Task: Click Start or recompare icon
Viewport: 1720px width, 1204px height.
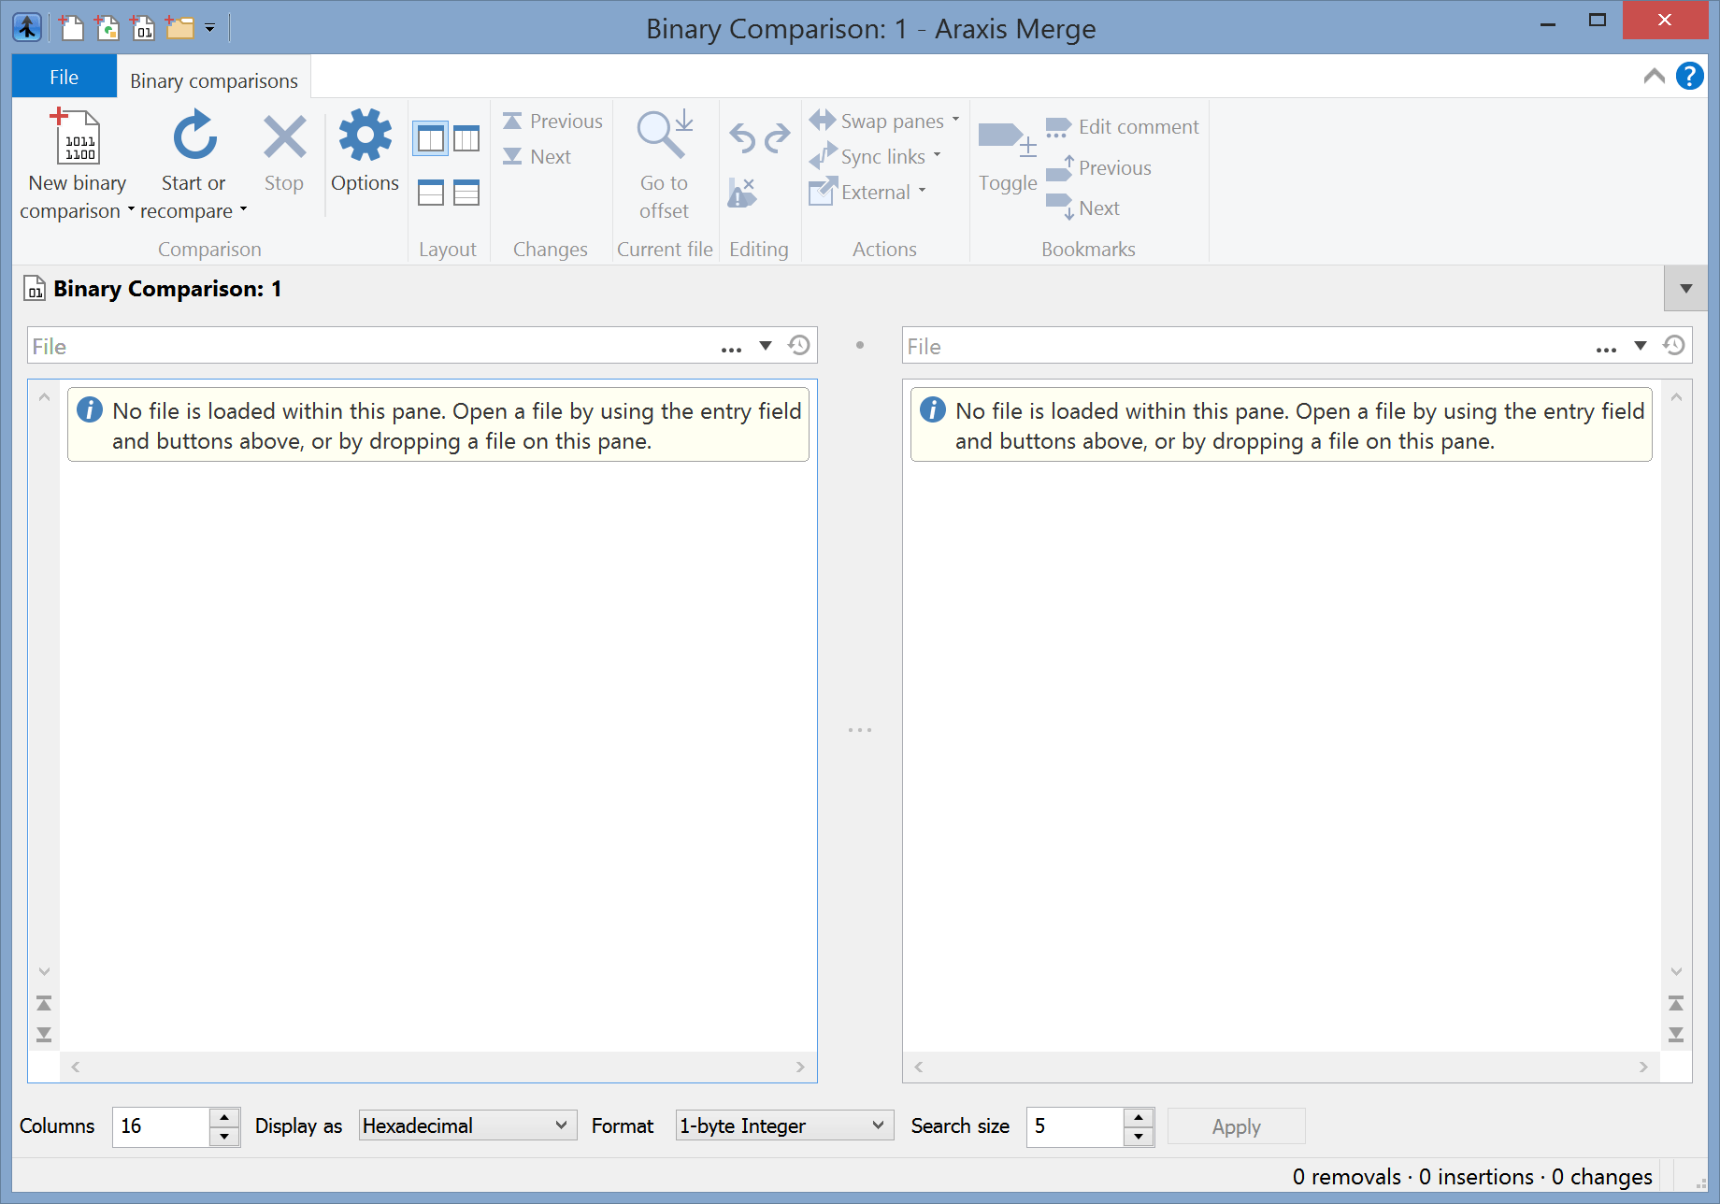Action: tap(194, 136)
